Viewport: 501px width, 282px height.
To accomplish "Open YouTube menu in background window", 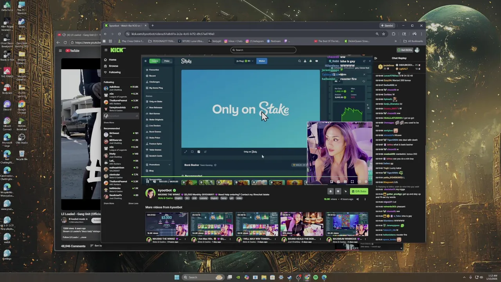I will 60,51.
